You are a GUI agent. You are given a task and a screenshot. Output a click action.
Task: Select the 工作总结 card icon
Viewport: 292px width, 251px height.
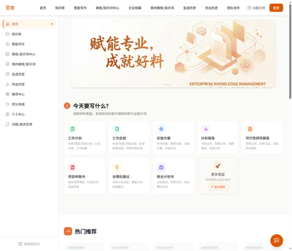pos(117,129)
